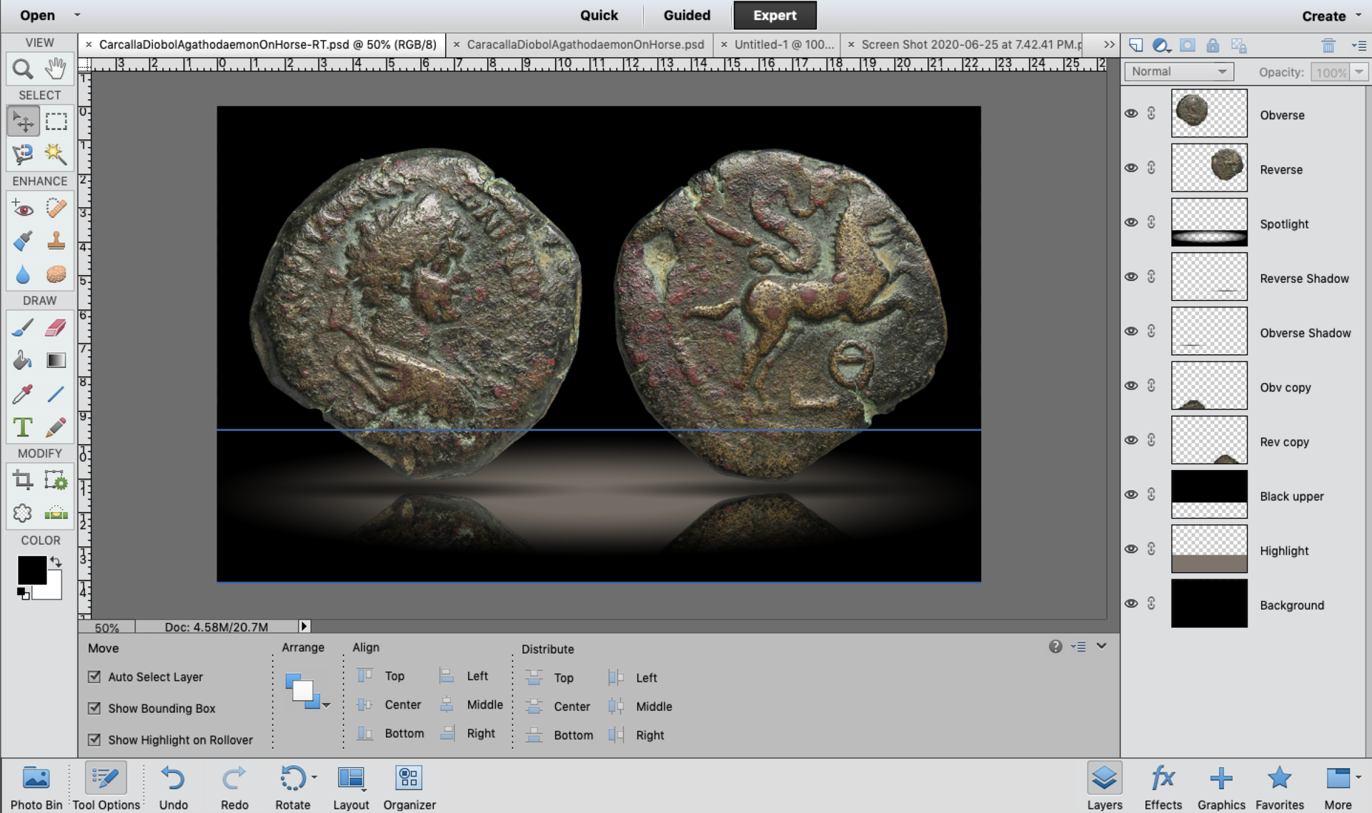Expand the Opacity value dropdown
Viewport: 1372px width, 813px height.
(1359, 71)
